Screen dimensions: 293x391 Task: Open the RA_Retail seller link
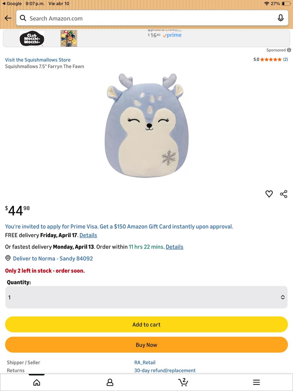click(x=145, y=362)
